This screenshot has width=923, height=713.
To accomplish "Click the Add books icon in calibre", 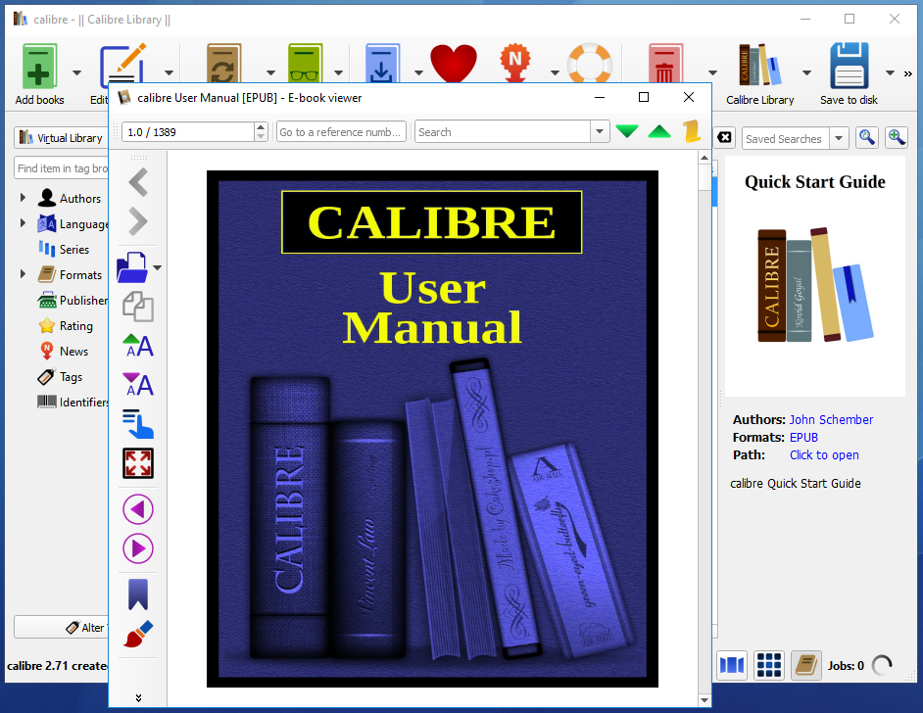I will [39, 66].
